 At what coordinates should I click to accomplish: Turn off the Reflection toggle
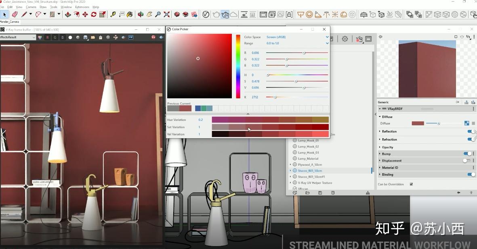[471, 131]
